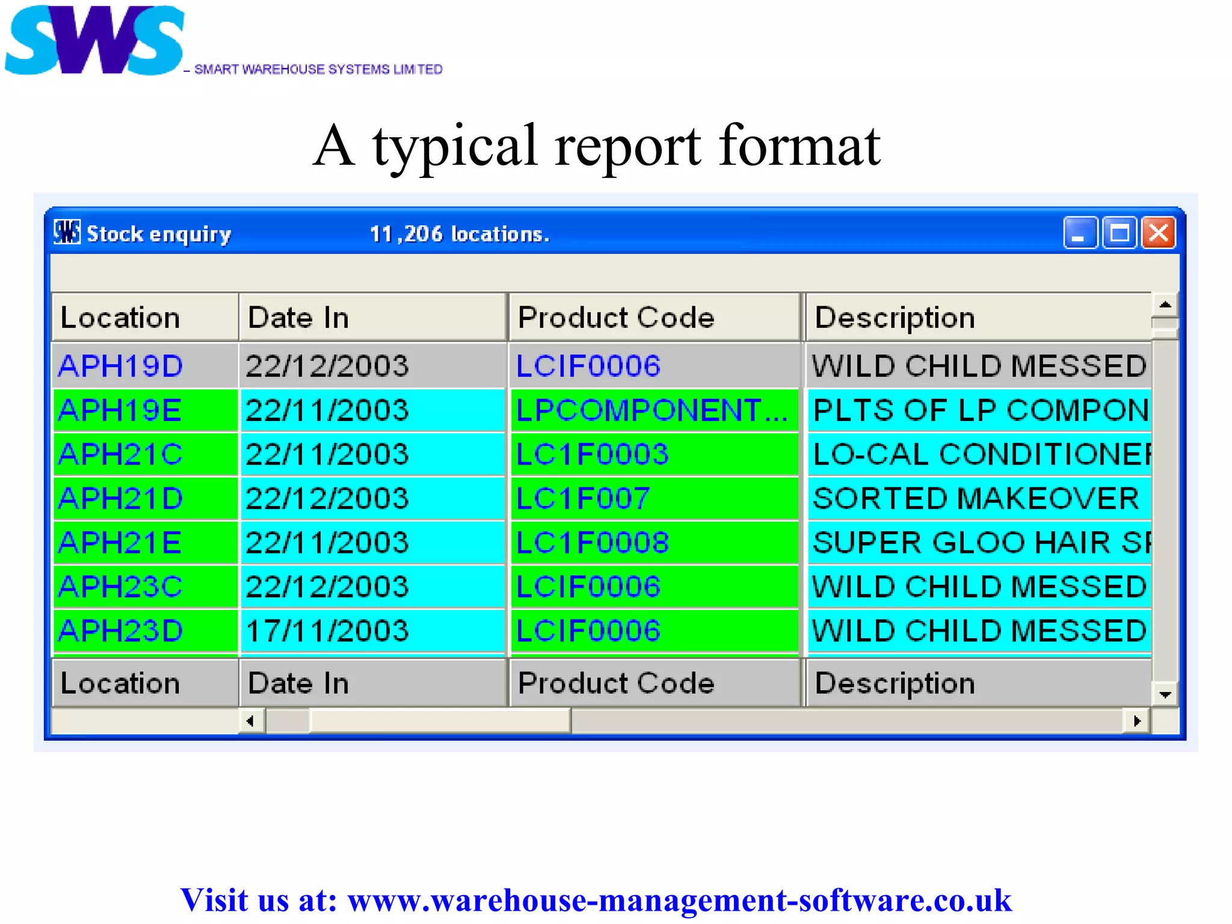
Task: Click the bottom Date In footer header
Action: pos(372,683)
